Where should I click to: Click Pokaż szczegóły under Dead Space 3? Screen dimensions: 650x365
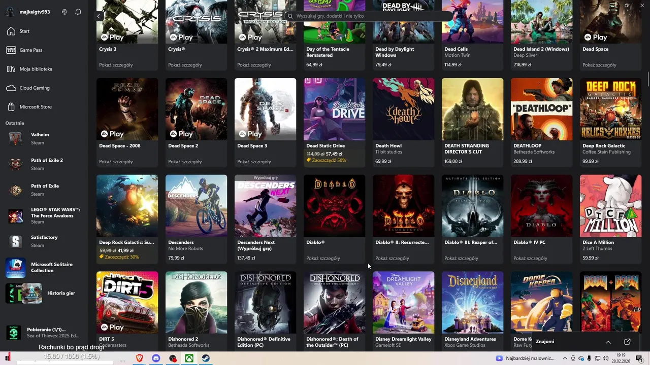254,162
